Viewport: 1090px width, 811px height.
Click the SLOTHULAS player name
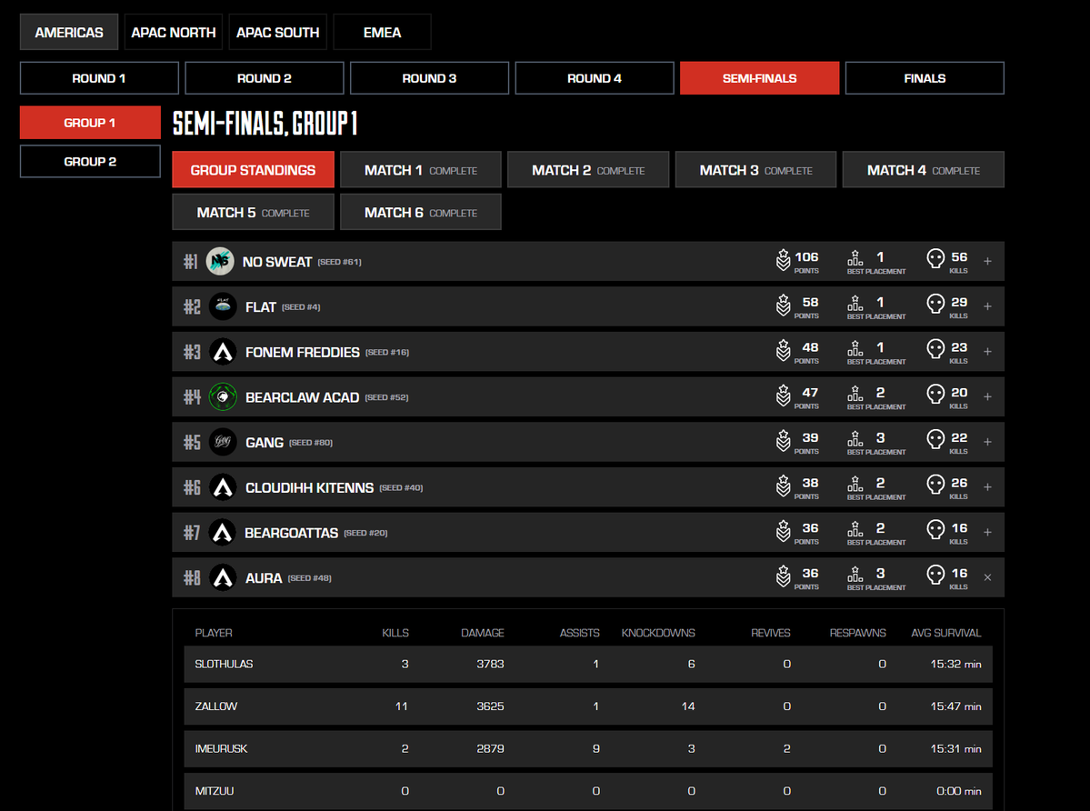[224, 664]
